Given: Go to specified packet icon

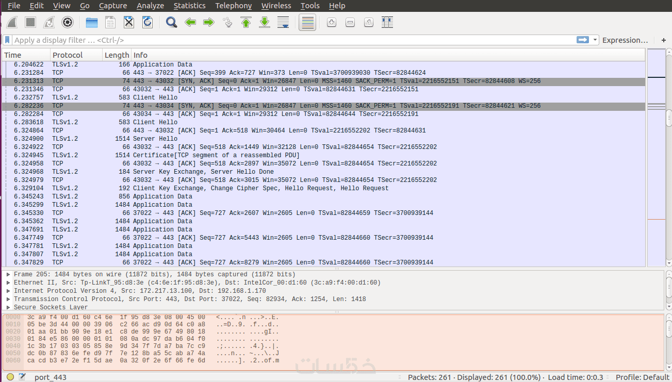Looking at the screenshot, I should [227, 22].
